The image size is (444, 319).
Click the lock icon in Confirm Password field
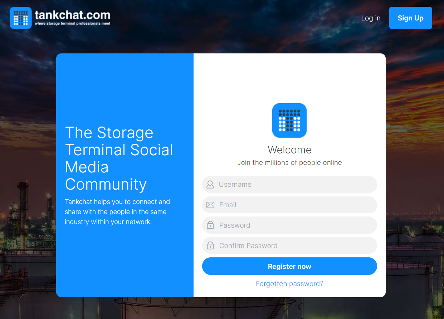pyautogui.click(x=210, y=246)
